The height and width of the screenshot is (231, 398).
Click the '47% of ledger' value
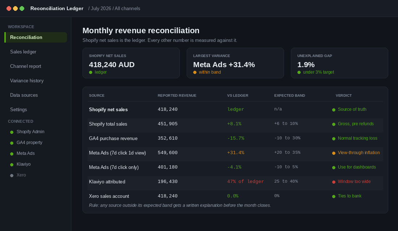[x=245, y=182]
